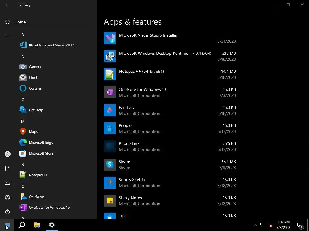The image size is (309, 231).
Task: Open Blend for Visual Studio 2017 icon
Action: [23, 45]
